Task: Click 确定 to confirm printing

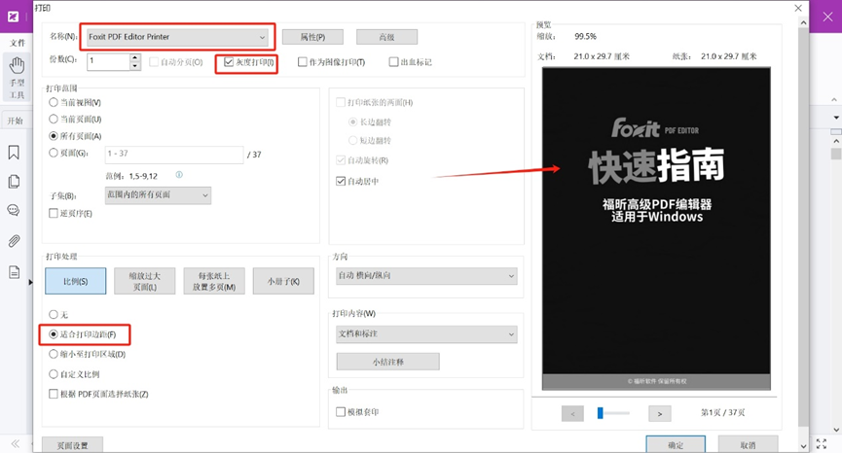Action: coord(676,445)
